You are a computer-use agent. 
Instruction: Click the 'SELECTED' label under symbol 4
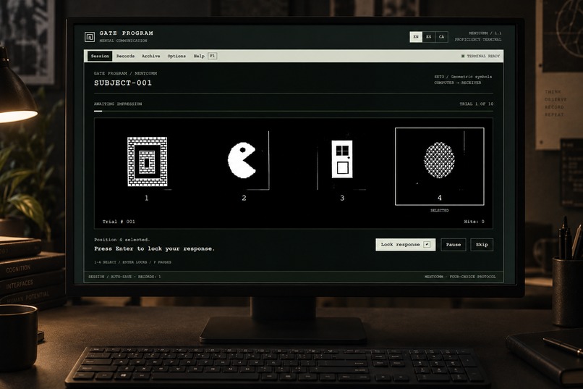(440, 210)
